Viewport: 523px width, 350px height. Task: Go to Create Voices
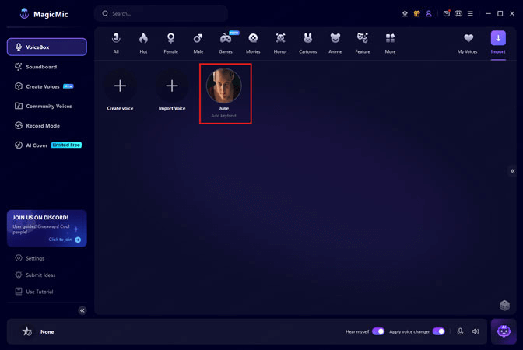coord(44,86)
